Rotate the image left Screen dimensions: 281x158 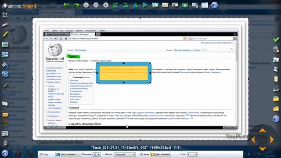pos(115,5)
